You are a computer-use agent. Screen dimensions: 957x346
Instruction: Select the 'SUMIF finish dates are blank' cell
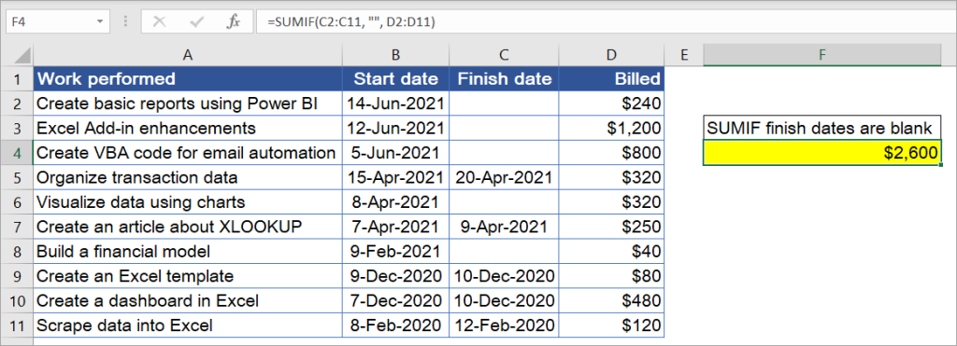click(x=822, y=128)
